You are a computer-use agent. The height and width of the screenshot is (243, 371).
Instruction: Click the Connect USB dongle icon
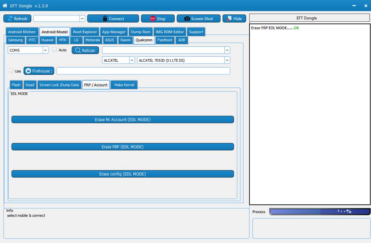click(x=105, y=19)
